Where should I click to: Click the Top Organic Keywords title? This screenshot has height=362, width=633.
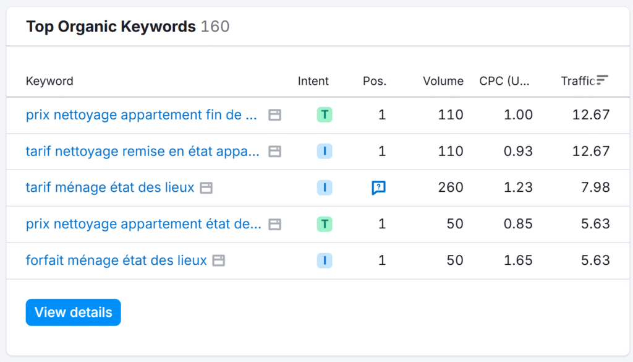point(111,26)
